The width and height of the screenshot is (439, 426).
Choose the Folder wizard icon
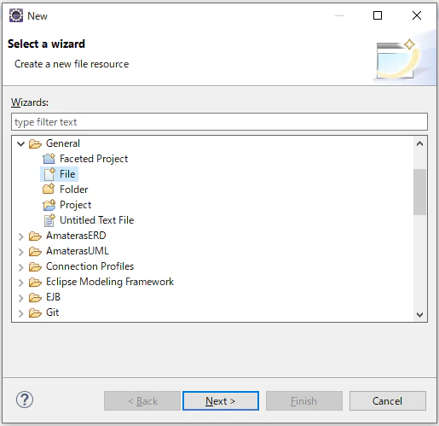pos(49,189)
